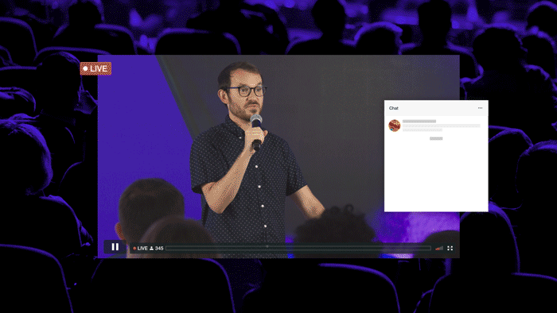This screenshot has width=557, height=313.
Task: Click the video progress bar
Action: click(298, 248)
